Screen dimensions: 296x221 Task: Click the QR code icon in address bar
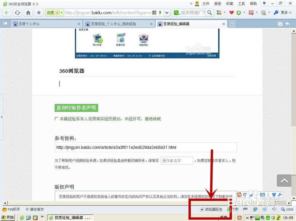tap(154, 13)
